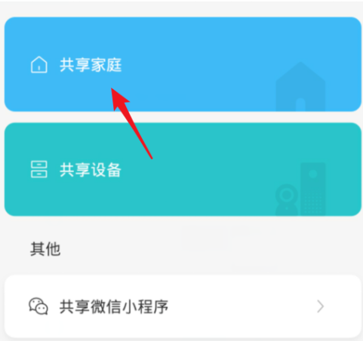Click the 其他 section header
363x341 pixels.
45,249
